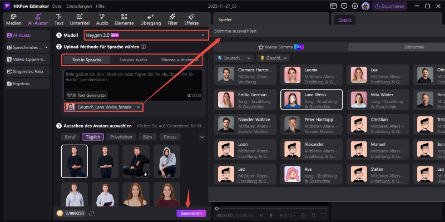
Task: Open the Übergang transitions tool
Action: coord(150,19)
